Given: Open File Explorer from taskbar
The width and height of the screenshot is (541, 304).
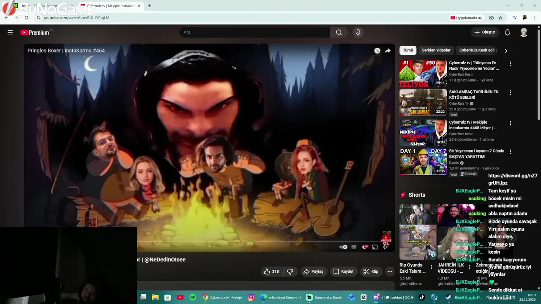Looking at the screenshot, I should click(x=155, y=297).
